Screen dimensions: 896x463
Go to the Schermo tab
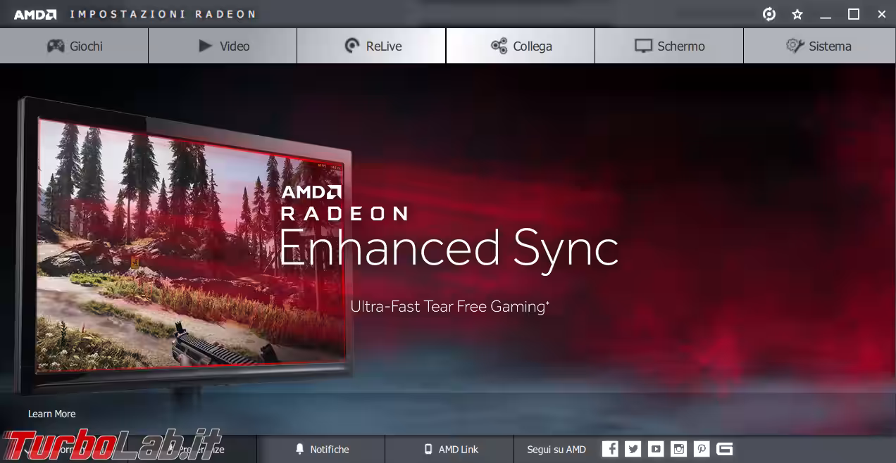pos(669,46)
